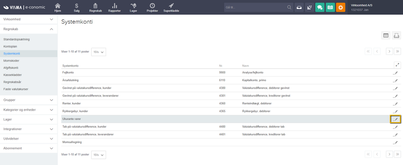Open Kassekladder in the sidebar
This screenshot has height=165, width=403.
[x=13, y=75]
